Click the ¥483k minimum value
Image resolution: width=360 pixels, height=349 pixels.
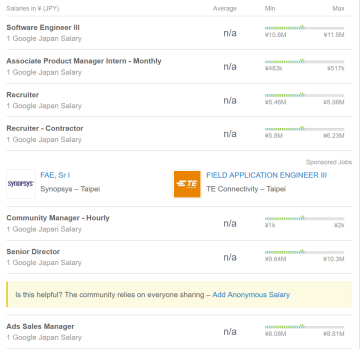pyautogui.click(x=273, y=68)
